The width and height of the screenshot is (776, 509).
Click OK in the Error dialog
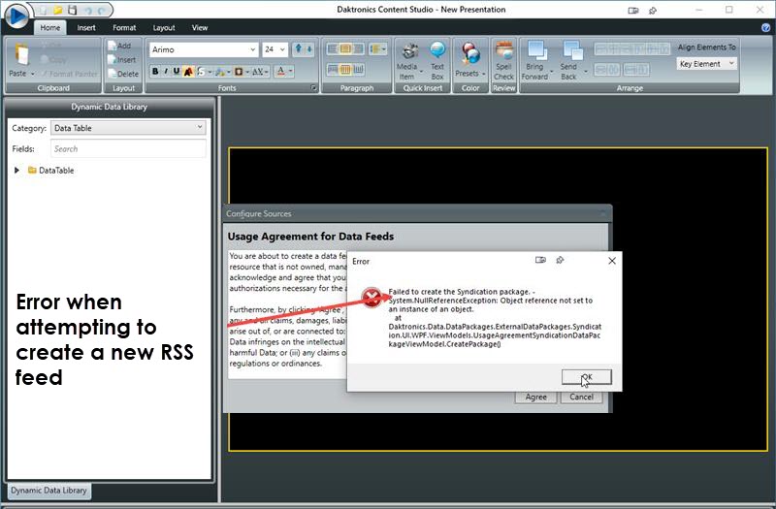pos(587,377)
